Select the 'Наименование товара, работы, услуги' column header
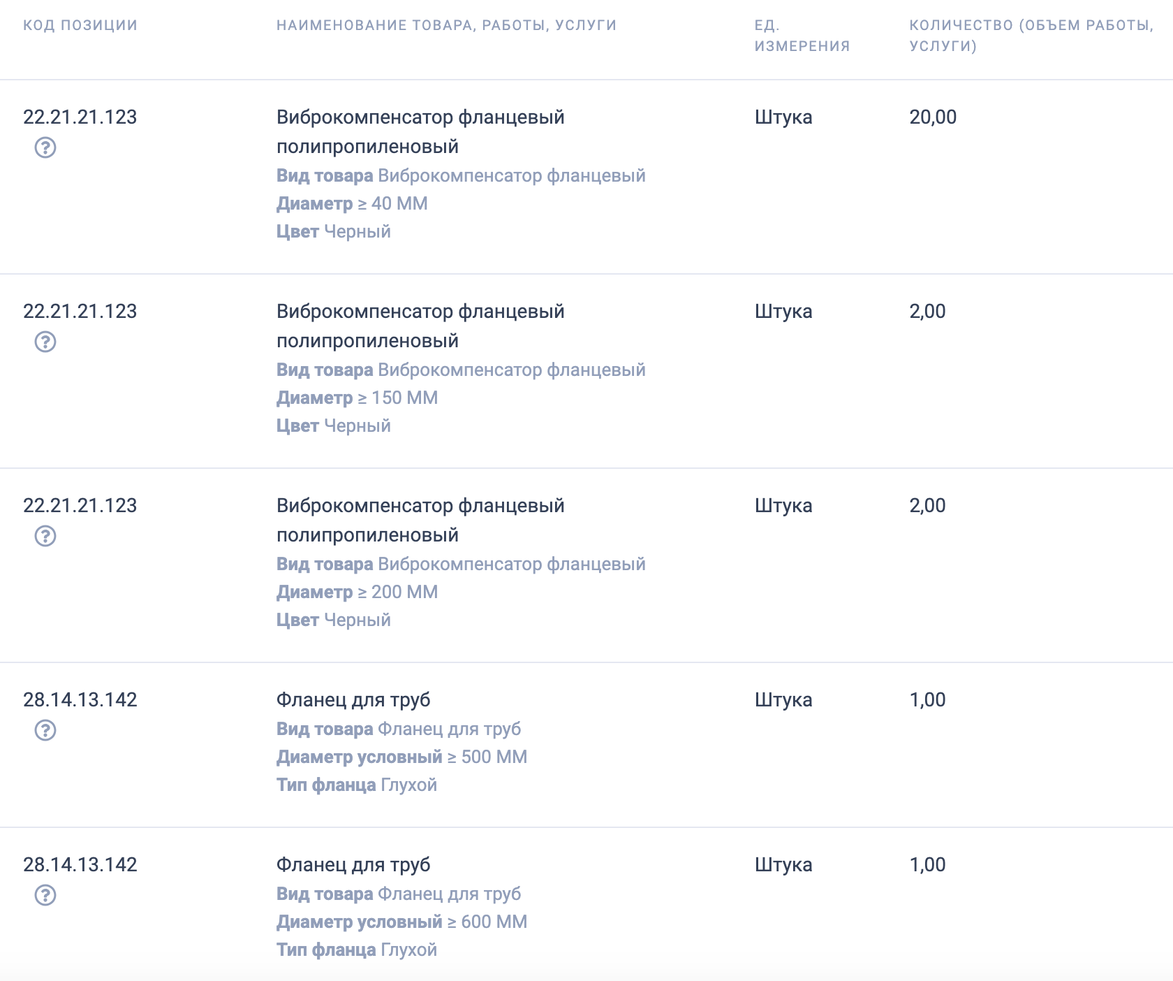The image size is (1173, 981). click(x=446, y=25)
